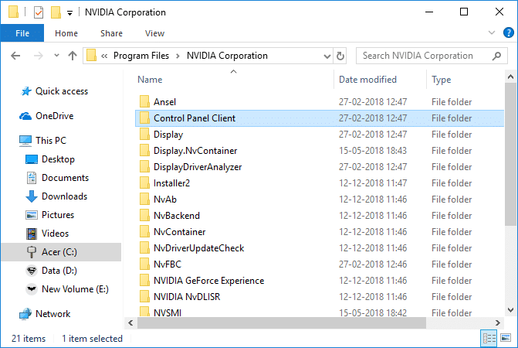Open OneDrive in navigation pane

point(55,116)
